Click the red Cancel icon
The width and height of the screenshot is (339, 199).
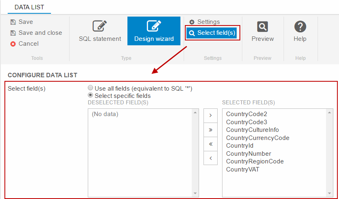pyautogui.click(x=13, y=44)
